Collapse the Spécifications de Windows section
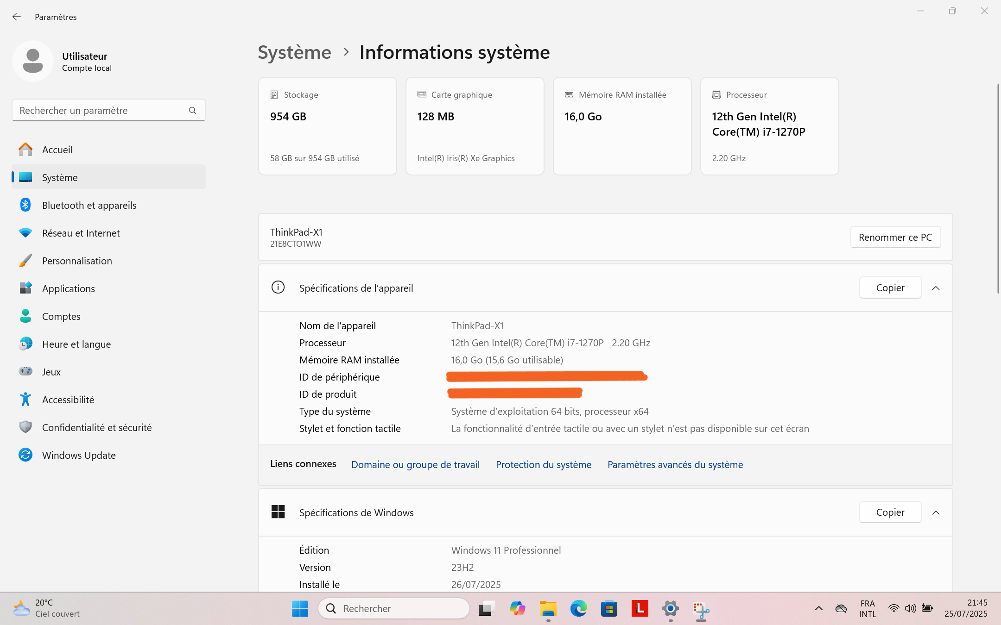The image size is (1001, 625). [x=936, y=512]
